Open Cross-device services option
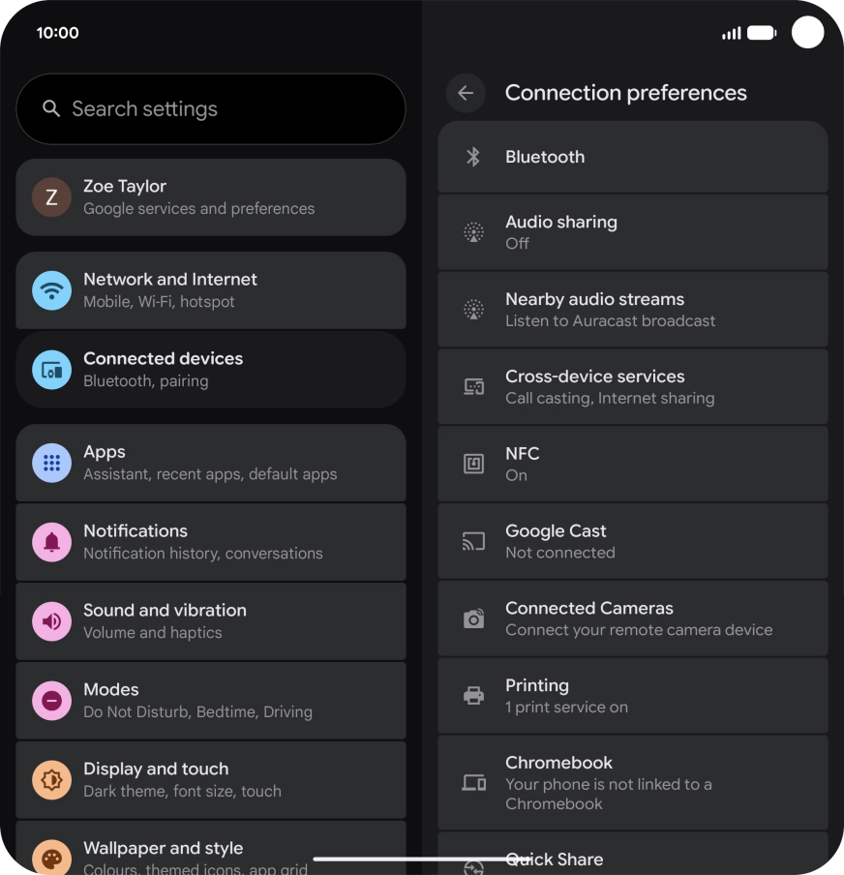The width and height of the screenshot is (844, 875). tap(633, 386)
